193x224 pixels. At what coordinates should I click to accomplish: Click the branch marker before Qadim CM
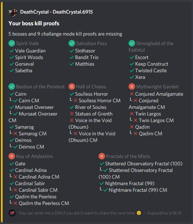pos(131,133)
